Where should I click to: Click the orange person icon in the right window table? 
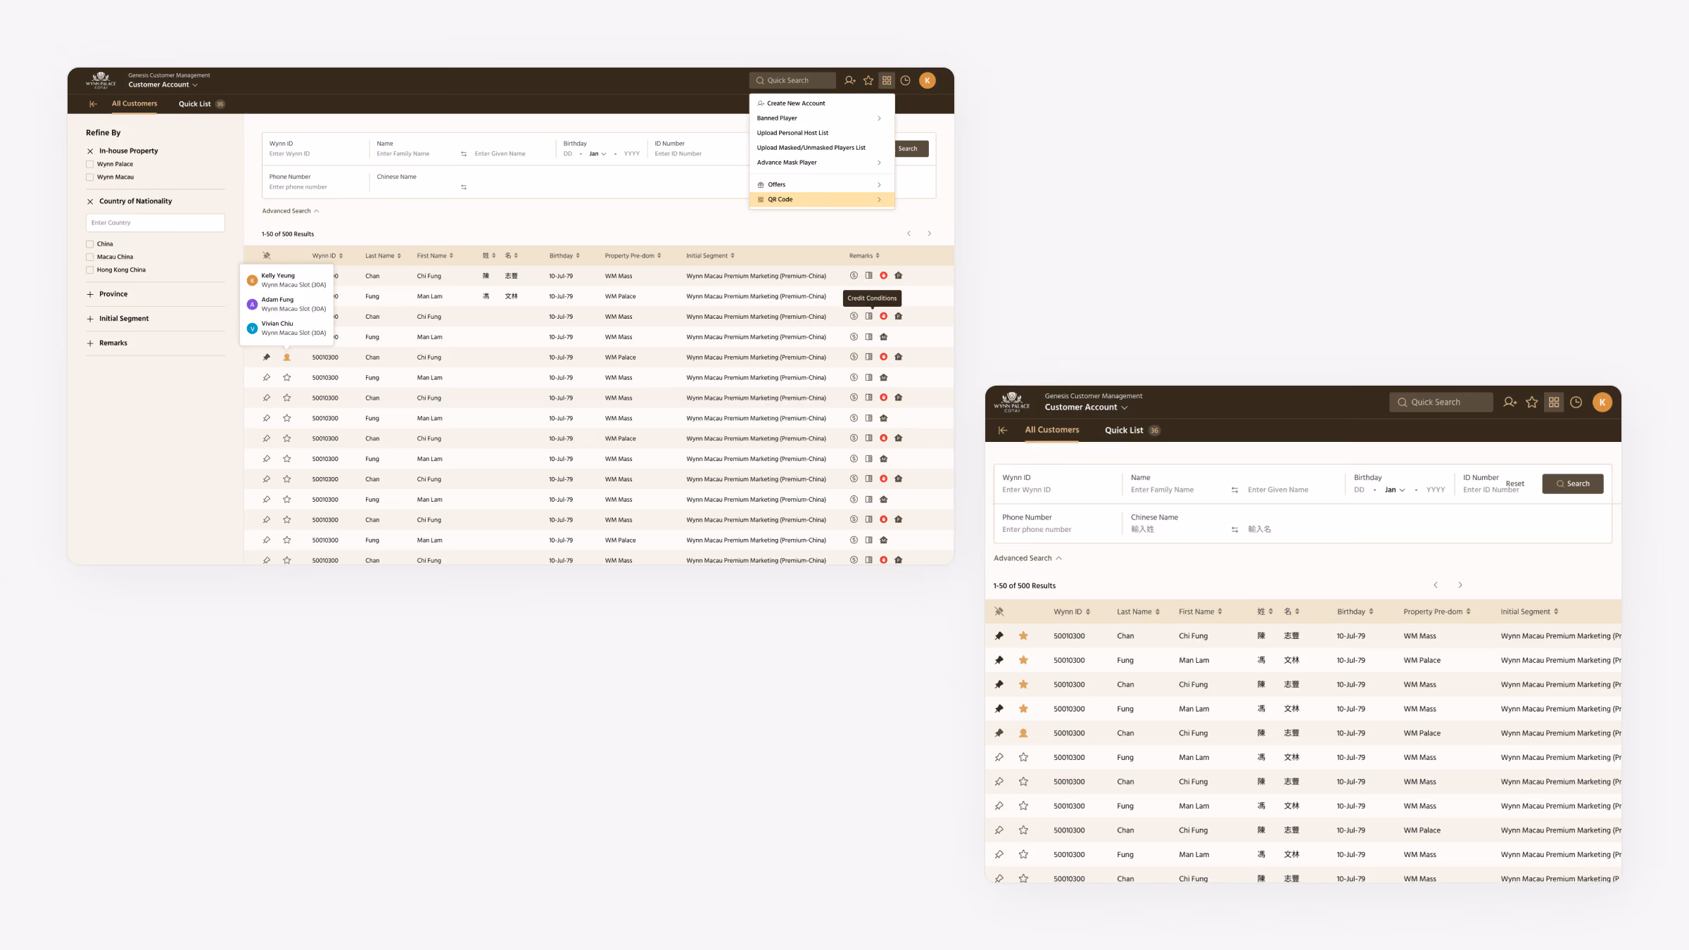[x=1023, y=733]
